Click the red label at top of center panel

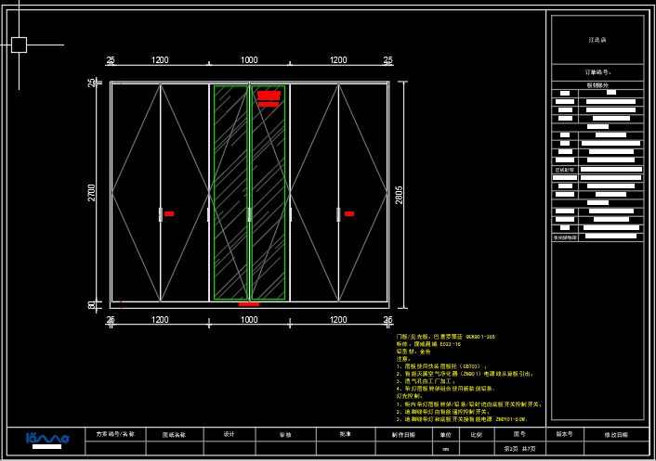tap(269, 96)
